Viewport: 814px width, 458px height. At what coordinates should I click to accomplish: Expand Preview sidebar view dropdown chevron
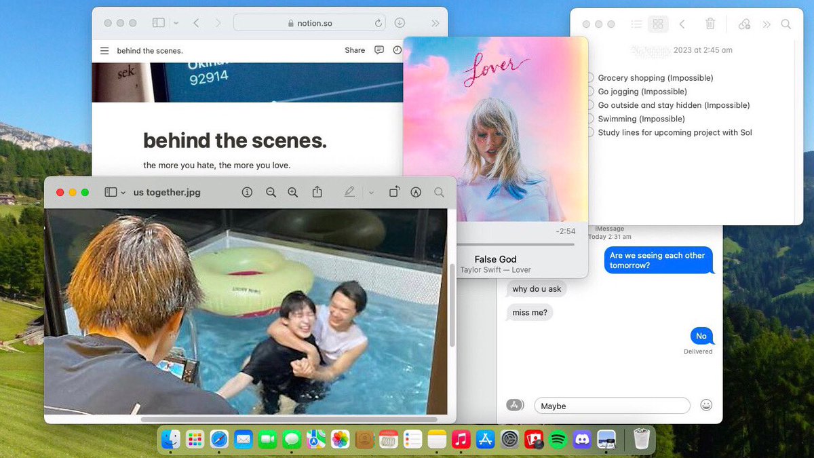[x=123, y=193]
